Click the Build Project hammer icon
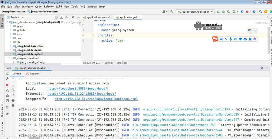This screenshot has width=272, height=139. (x=172, y=11)
